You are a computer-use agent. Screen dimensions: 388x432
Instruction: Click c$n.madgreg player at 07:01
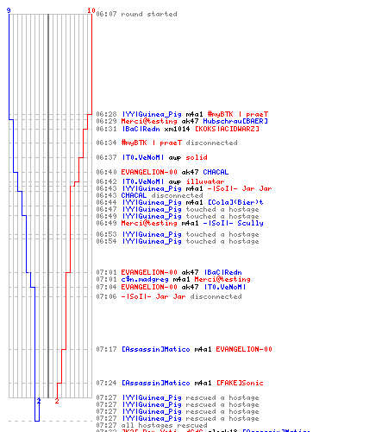tap(145, 279)
